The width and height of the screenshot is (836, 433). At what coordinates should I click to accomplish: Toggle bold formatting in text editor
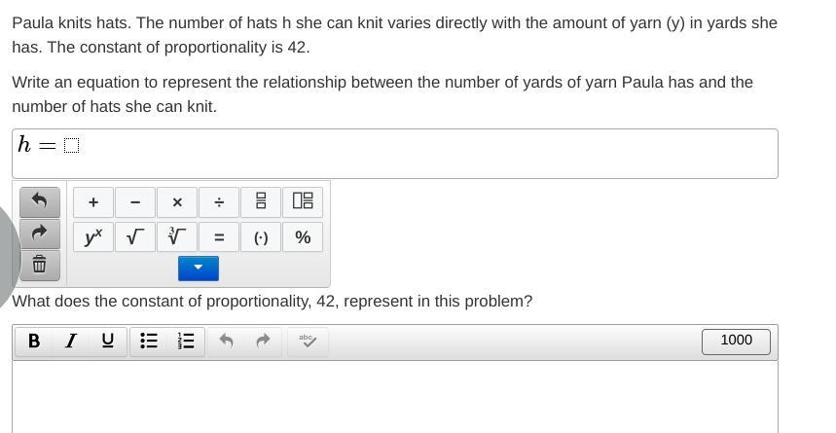pos(34,341)
